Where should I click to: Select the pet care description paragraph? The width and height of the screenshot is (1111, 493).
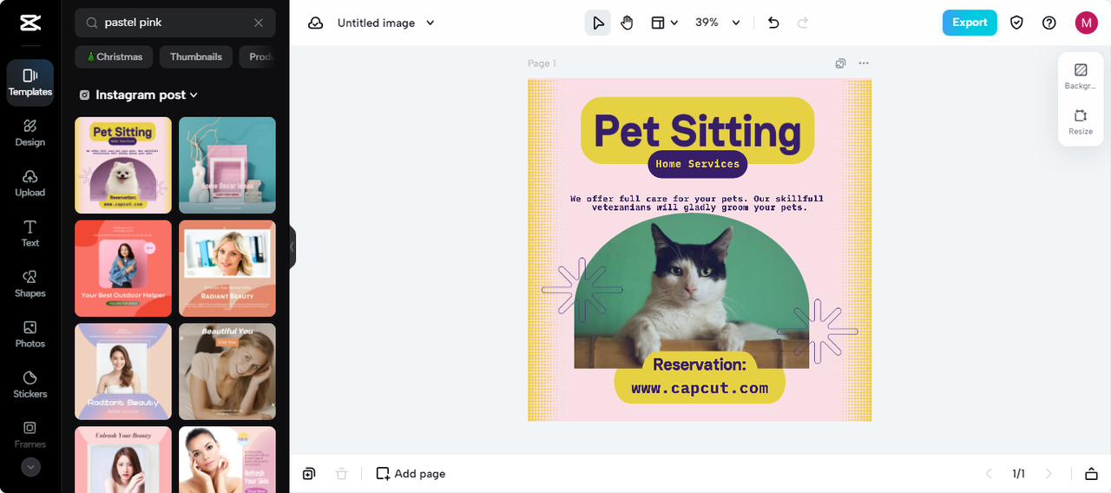click(699, 203)
